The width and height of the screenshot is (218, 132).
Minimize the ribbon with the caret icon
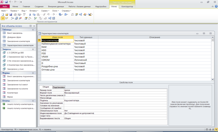[x=212, y=6]
